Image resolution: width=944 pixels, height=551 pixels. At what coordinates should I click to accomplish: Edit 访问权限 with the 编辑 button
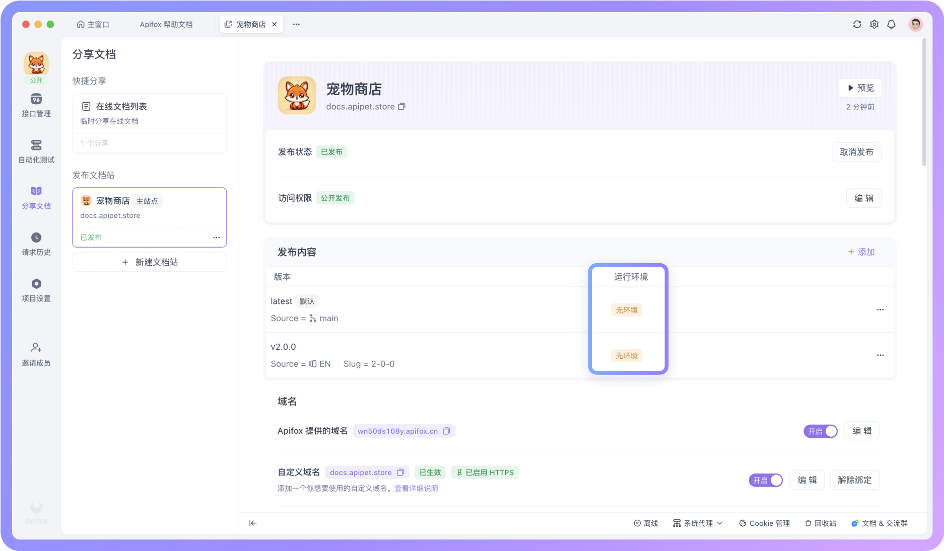point(864,198)
